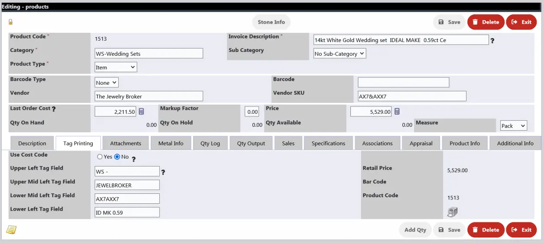Click the help question mark beside Invoice Description
Image resolution: width=544 pixels, height=244 pixels.
492,41
